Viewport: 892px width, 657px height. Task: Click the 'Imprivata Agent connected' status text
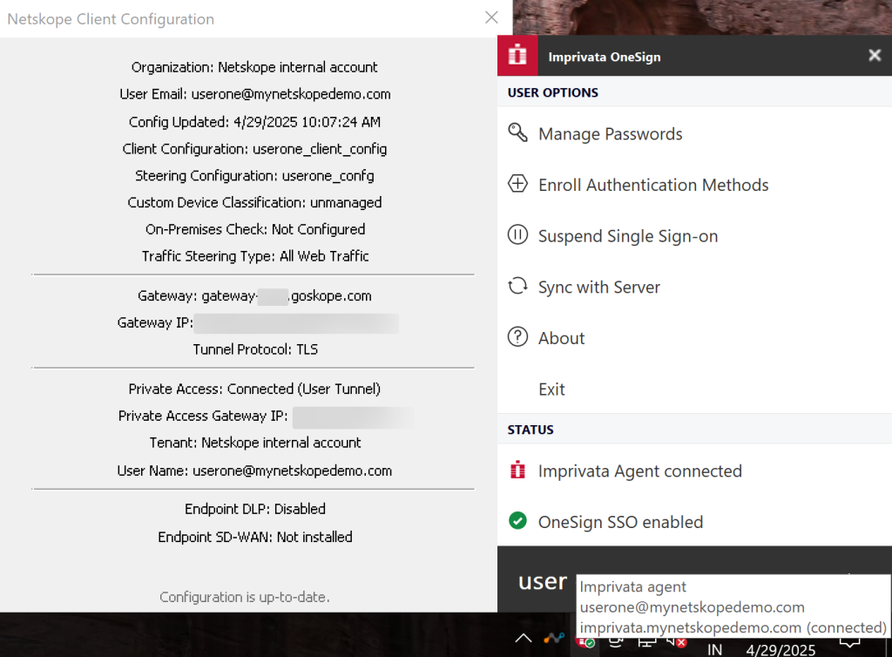[640, 471]
